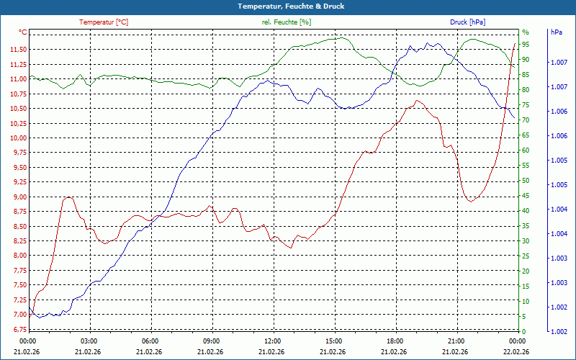Click the "hPa" unit on the pressure axis
Screen dimensions: 576x360
click(556, 32)
